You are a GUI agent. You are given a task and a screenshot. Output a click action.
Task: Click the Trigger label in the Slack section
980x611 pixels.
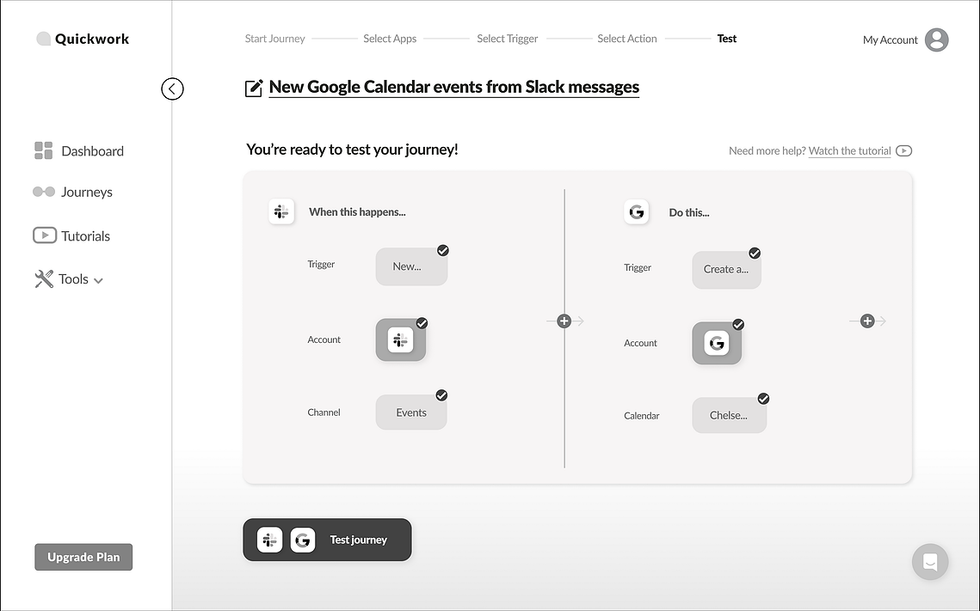point(321,264)
